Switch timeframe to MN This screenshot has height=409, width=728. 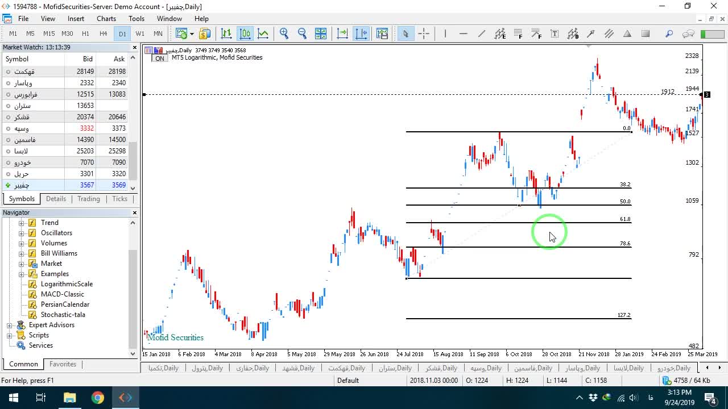(x=158, y=34)
